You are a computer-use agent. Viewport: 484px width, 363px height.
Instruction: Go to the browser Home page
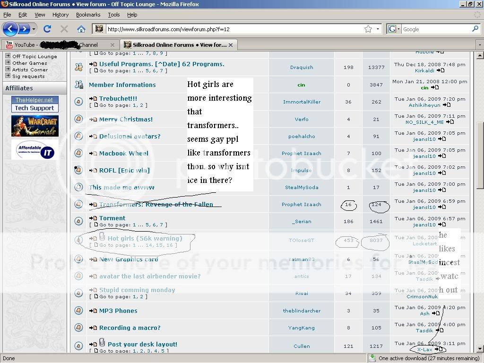coord(81,29)
